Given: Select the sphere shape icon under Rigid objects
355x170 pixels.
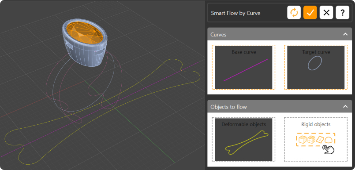Looking at the screenshot, I should [329, 140].
